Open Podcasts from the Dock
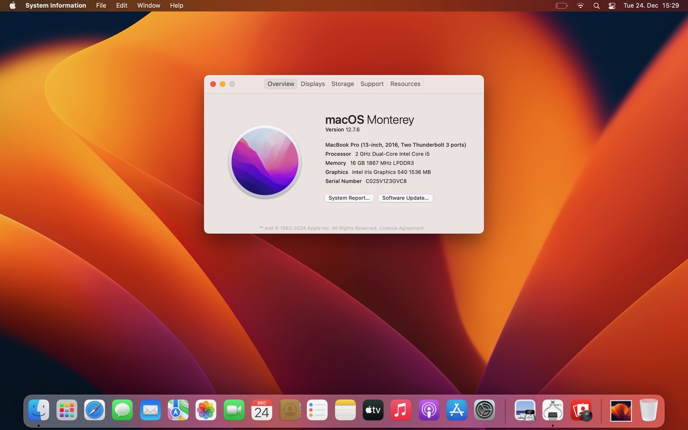Viewport: 688px width, 430px height. click(x=429, y=410)
